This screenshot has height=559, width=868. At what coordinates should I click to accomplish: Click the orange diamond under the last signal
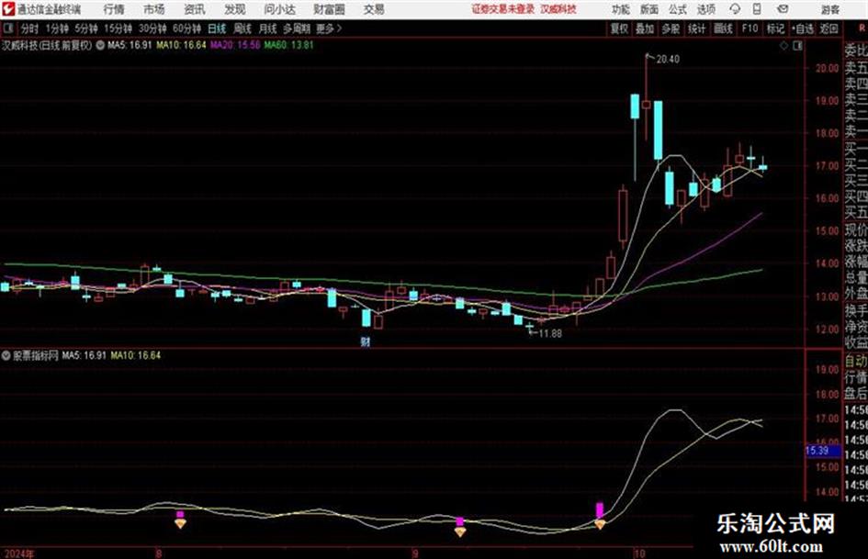coord(600,523)
